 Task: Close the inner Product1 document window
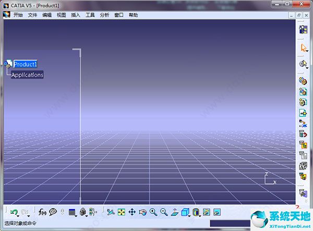click(x=306, y=15)
